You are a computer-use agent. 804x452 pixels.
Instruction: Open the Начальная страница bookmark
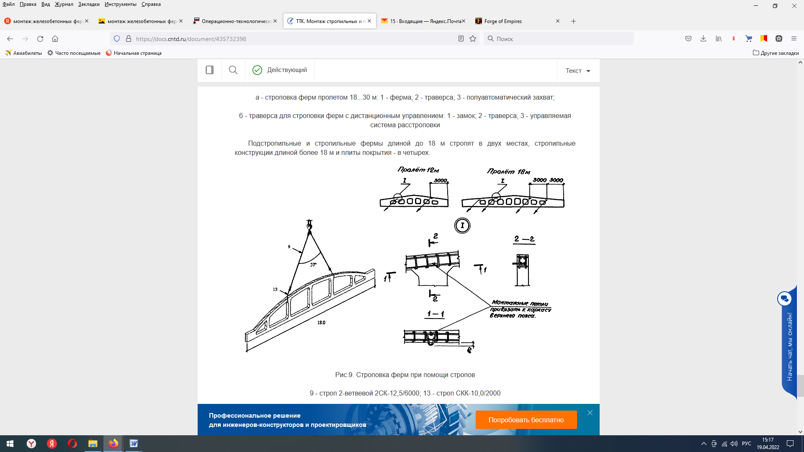coord(134,53)
